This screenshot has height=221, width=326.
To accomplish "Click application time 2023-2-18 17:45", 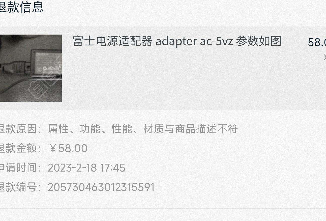I will pos(86,168).
